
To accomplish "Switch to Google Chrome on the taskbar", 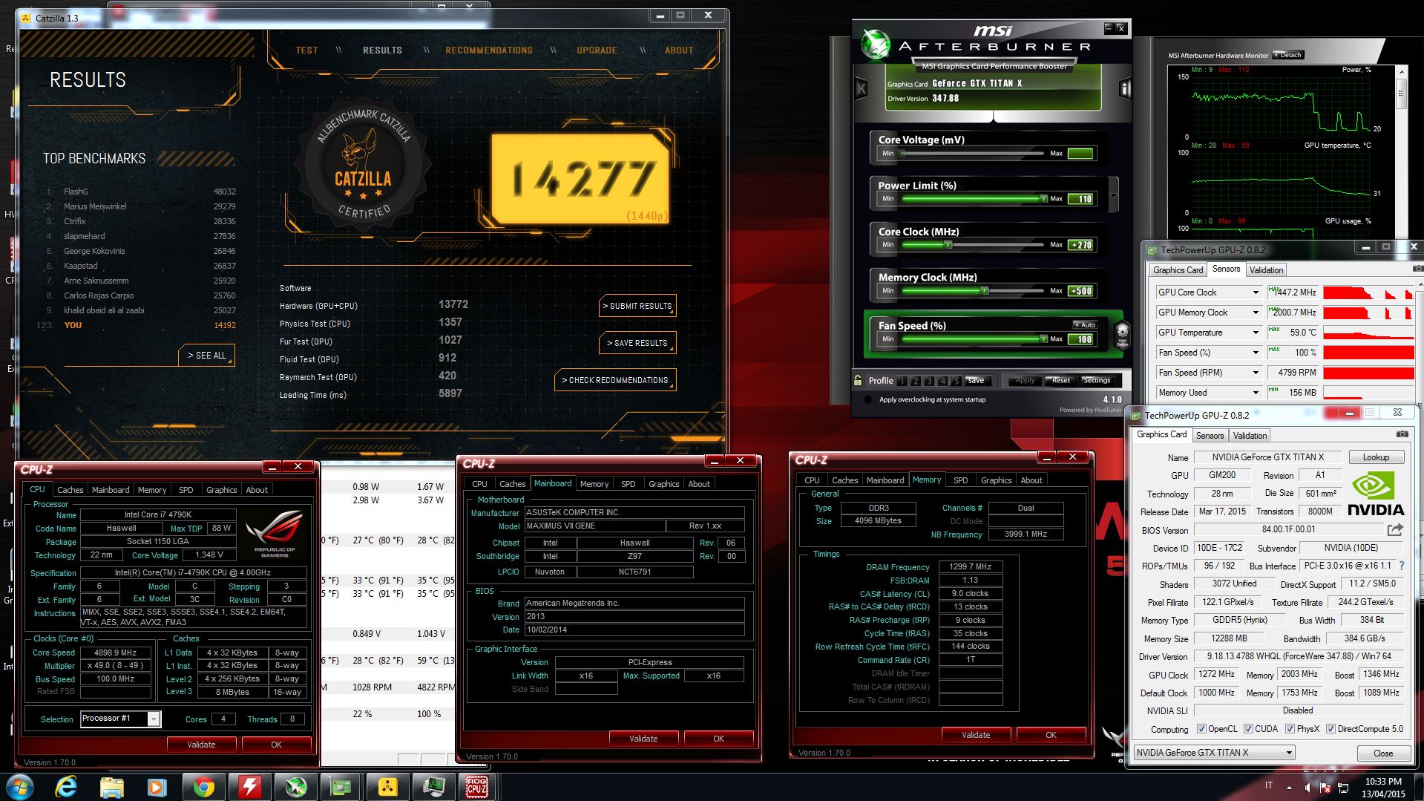I will pyautogui.click(x=203, y=786).
